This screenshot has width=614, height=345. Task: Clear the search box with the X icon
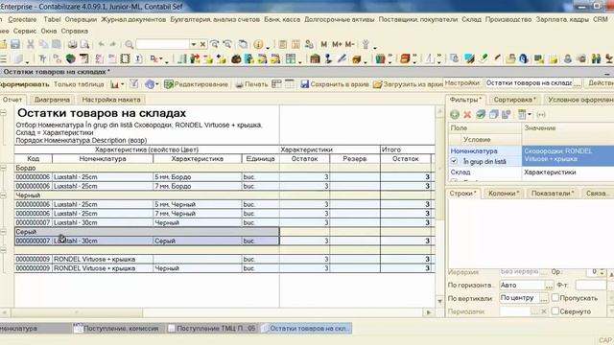(202, 45)
